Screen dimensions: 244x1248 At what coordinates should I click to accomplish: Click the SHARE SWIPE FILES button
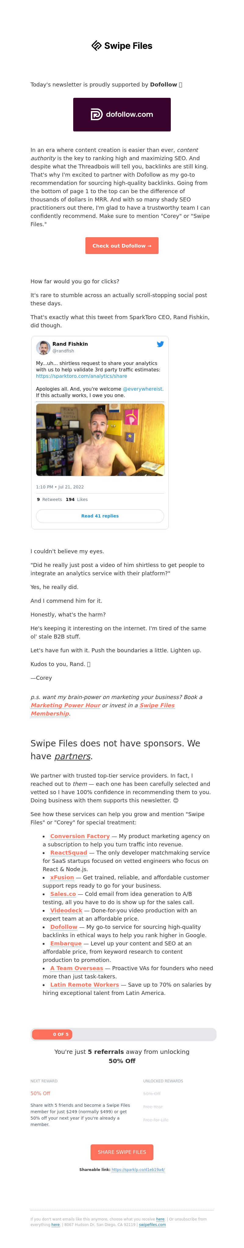pyautogui.click(x=122, y=1152)
